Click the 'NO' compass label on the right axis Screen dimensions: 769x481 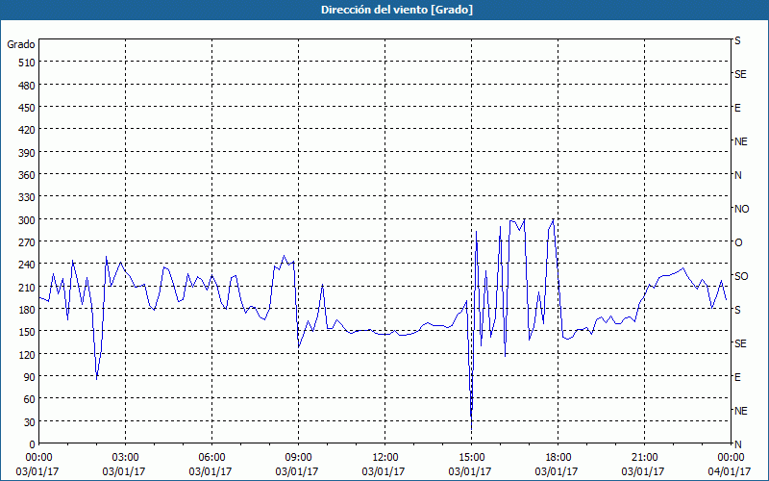pos(741,209)
